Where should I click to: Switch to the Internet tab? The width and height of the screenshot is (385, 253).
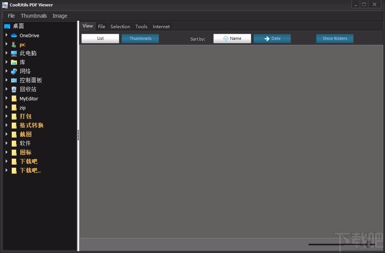[161, 26]
